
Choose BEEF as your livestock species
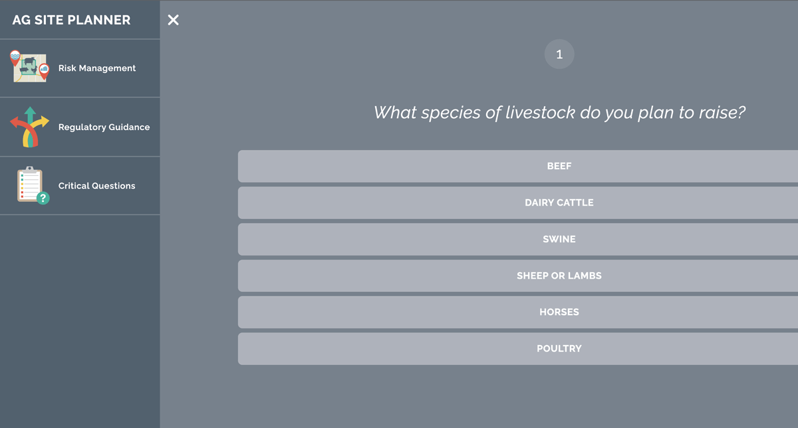[x=559, y=166]
